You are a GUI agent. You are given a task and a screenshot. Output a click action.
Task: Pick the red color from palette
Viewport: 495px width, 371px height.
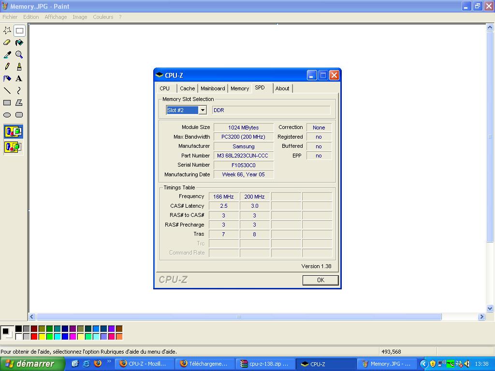(34, 336)
